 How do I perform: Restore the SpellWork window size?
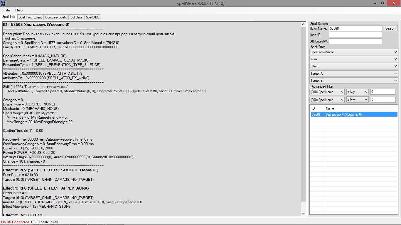(x=383, y=3)
